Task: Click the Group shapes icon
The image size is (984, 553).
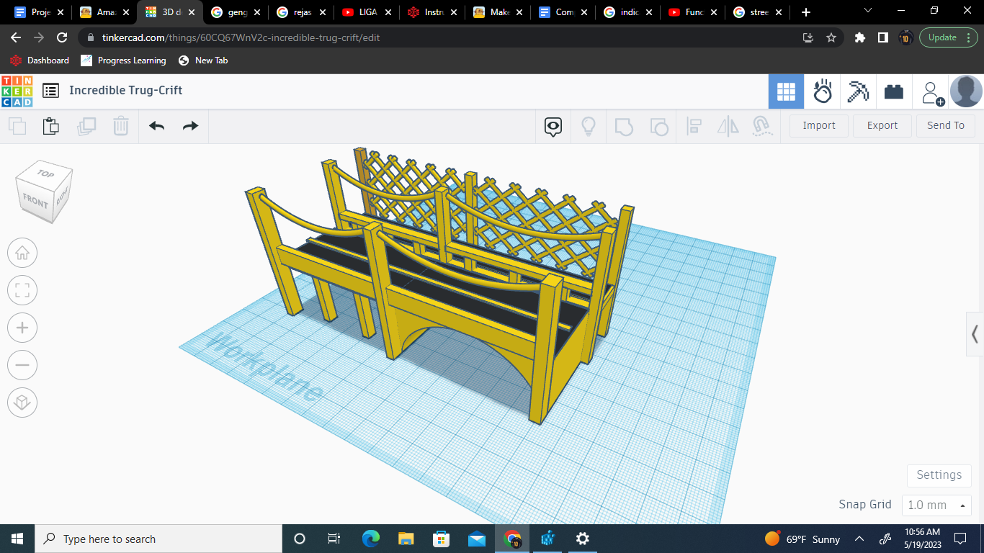Action: pos(624,126)
